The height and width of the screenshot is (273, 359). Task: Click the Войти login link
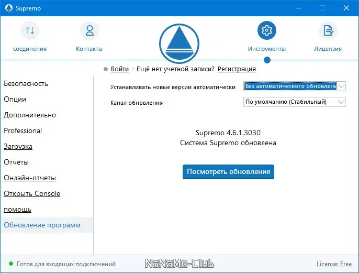(x=120, y=69)
